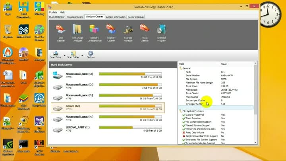Switch to the Restore Backup tab
This screenshot has width=286, height=161.
136,17
